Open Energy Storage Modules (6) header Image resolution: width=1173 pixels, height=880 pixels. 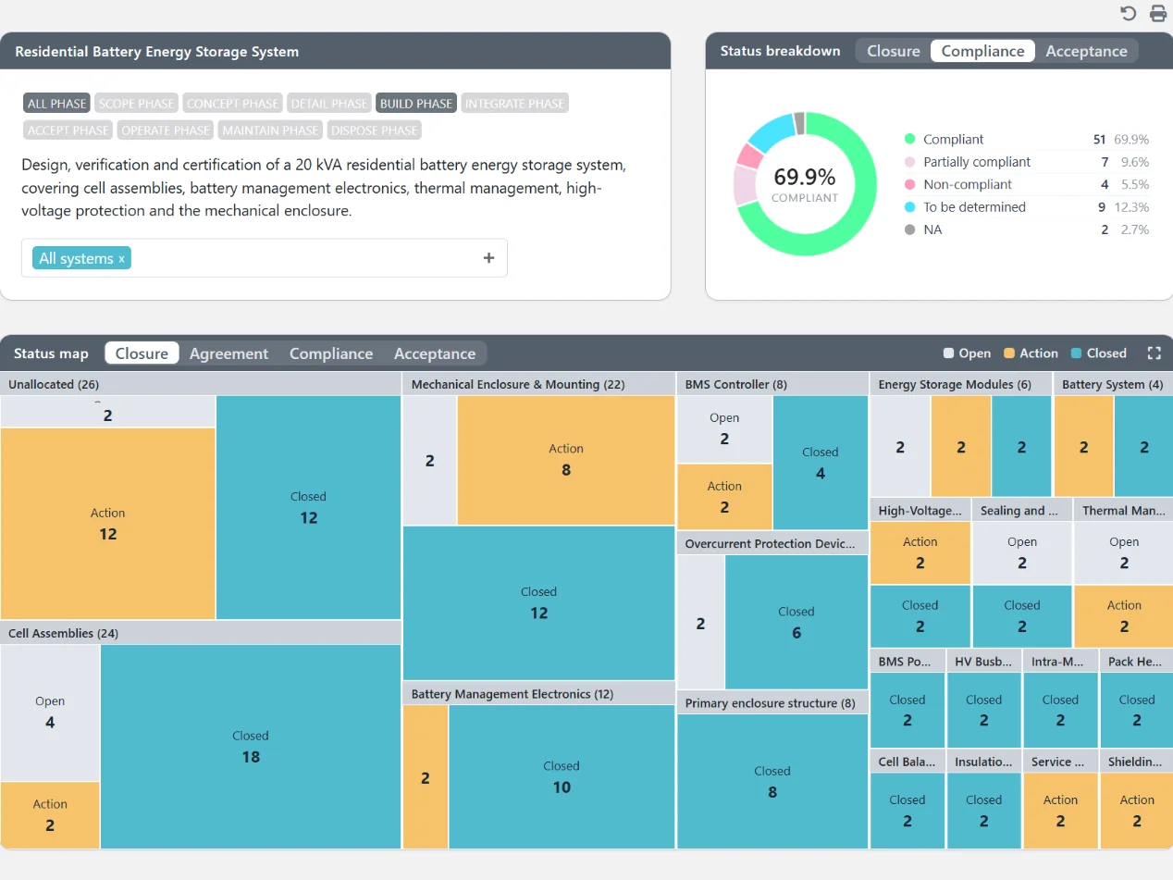(x=961, y=384)
